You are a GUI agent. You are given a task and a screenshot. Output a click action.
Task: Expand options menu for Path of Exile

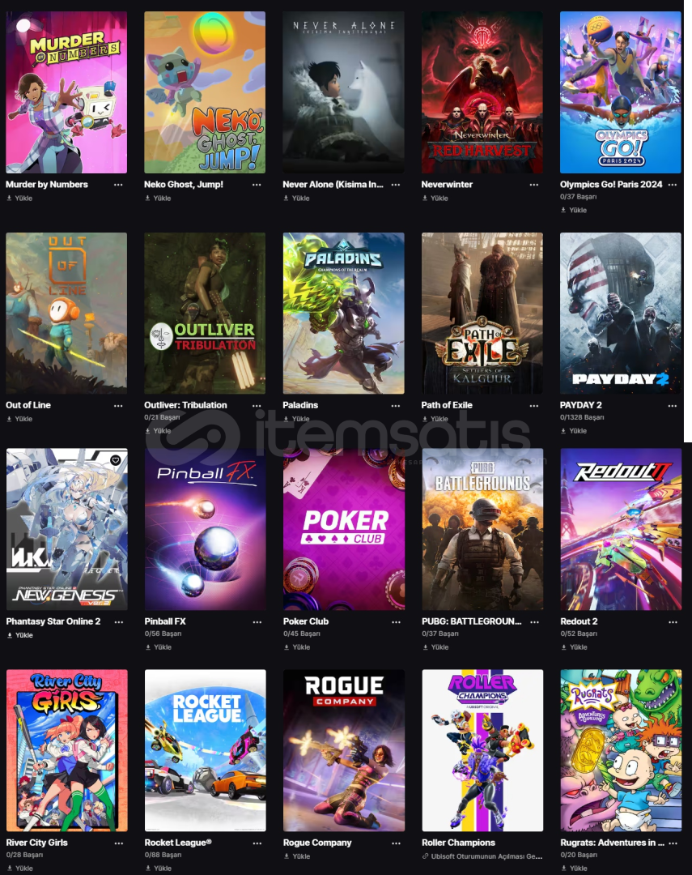[533, 406]
